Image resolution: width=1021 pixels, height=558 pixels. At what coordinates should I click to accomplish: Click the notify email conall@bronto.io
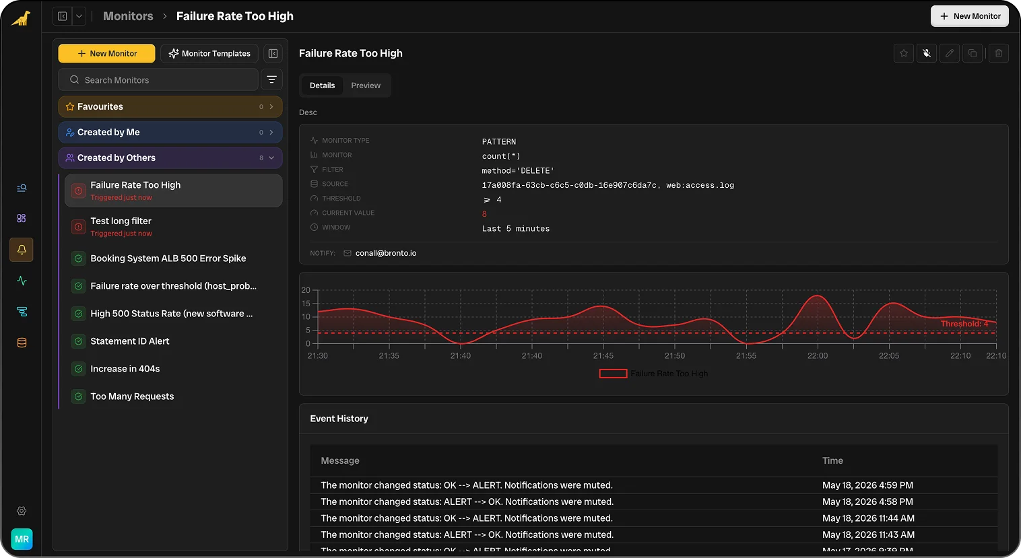pyautogui.click(x=386, y=253)
